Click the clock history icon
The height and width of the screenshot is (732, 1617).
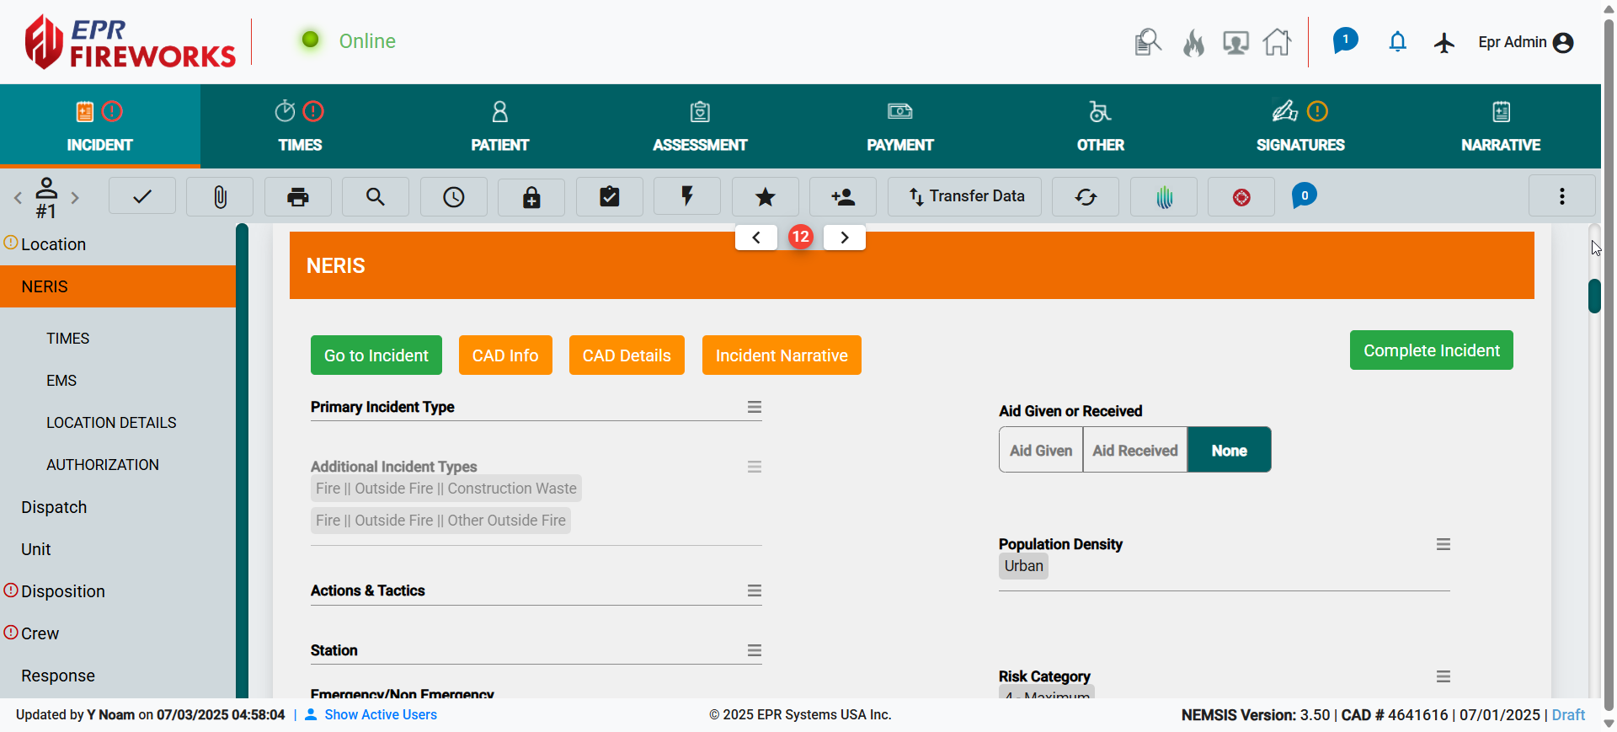pyautogui.click(x=453, y=197)
